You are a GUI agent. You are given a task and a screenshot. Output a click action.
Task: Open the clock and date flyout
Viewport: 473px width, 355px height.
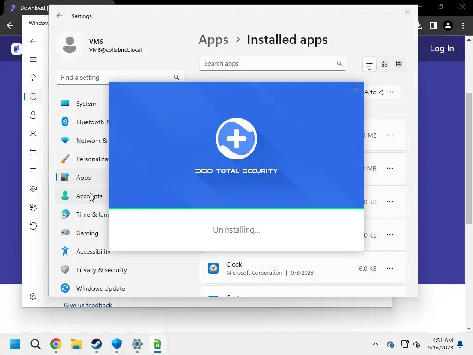point(440,344)
